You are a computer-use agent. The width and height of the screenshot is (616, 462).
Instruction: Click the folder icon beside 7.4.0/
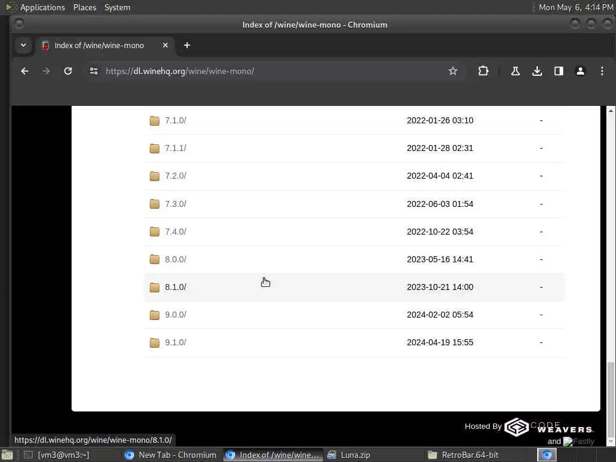tap(155, 232)
